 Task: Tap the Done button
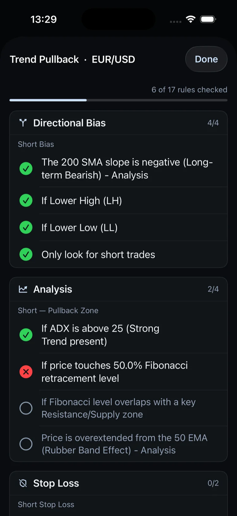[x=206, y=59]
